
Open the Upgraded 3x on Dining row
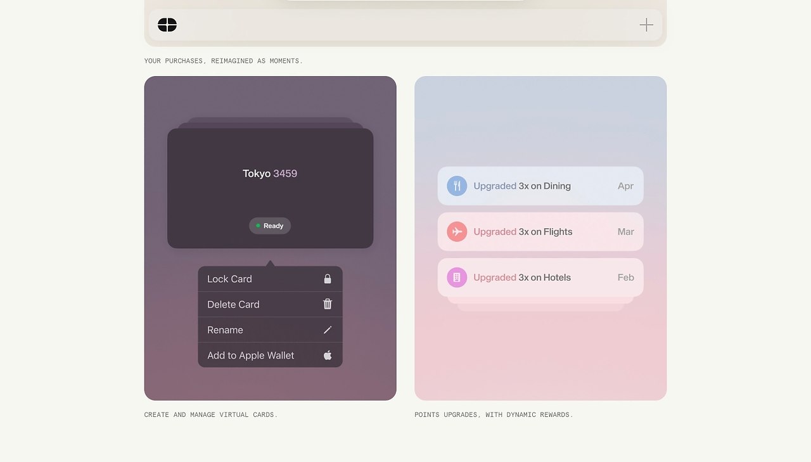click(x=540, y=186)
